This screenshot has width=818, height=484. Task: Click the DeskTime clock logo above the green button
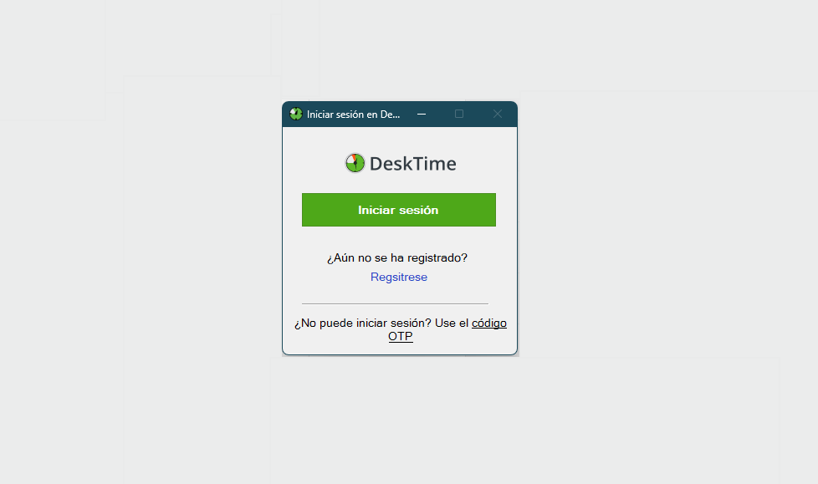[355, 163]
